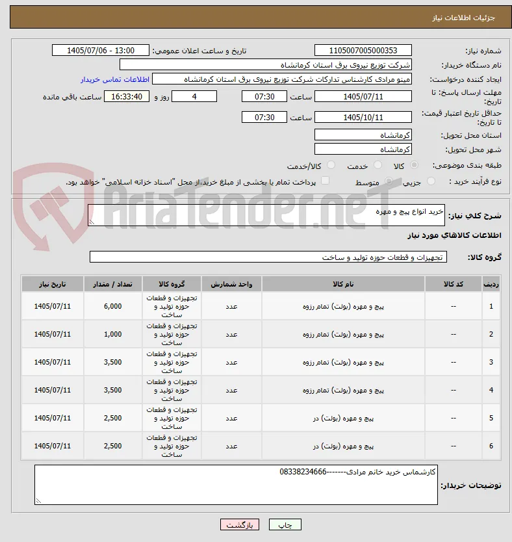Image resolution: width=512 pixels, height=542 pixels.
Task: Click the resize handle of buyer notes textarea
Action: (38, 501)
